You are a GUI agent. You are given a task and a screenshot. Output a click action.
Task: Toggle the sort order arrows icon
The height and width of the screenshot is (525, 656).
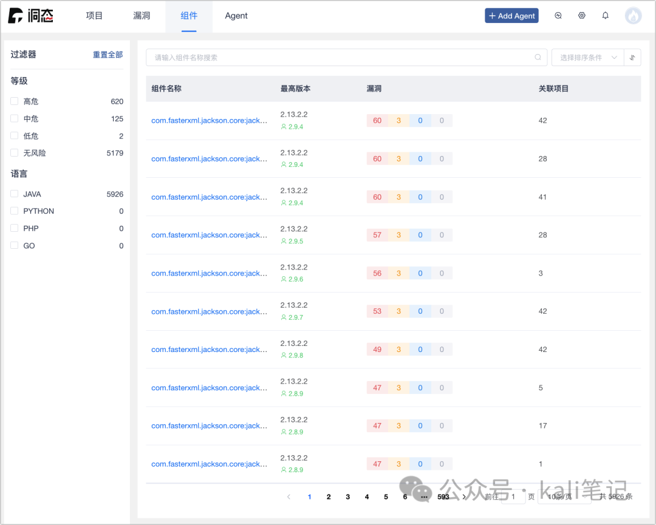tap(632, 57)
